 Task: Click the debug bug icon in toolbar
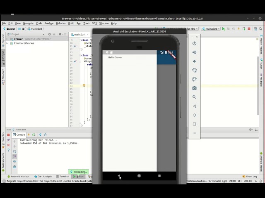click(229, 29)
